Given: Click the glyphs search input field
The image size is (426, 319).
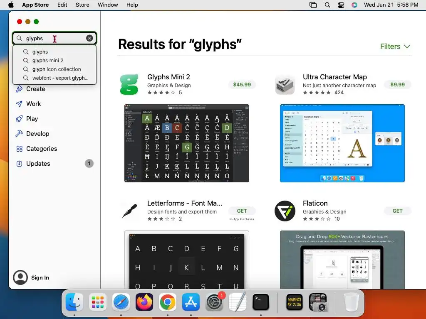Looking at the screenshot, I should point(54,38).
